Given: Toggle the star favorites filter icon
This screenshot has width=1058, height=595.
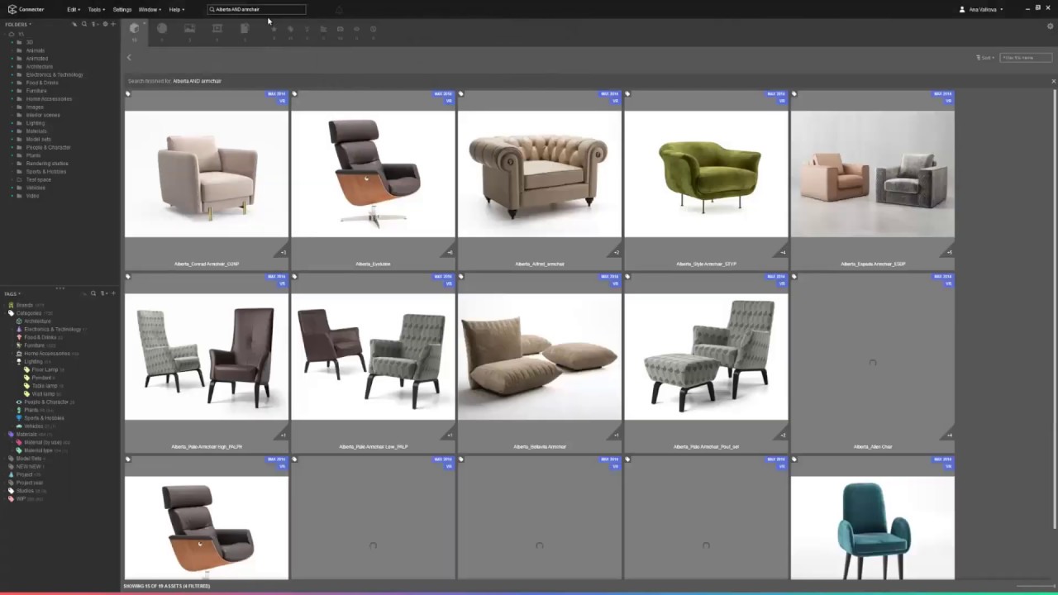Looking at the screenshot, I should (274, 29).
